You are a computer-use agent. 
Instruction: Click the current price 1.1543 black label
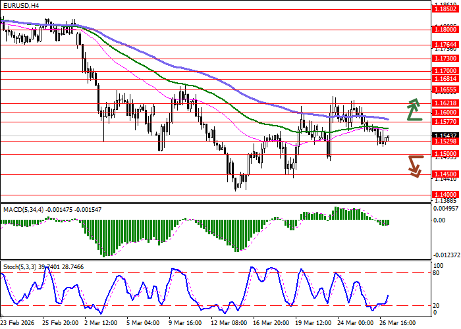(445, 136)
